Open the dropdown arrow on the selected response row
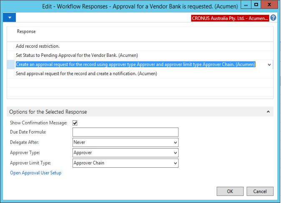This screenshot has height=203, width=281. 269,65
